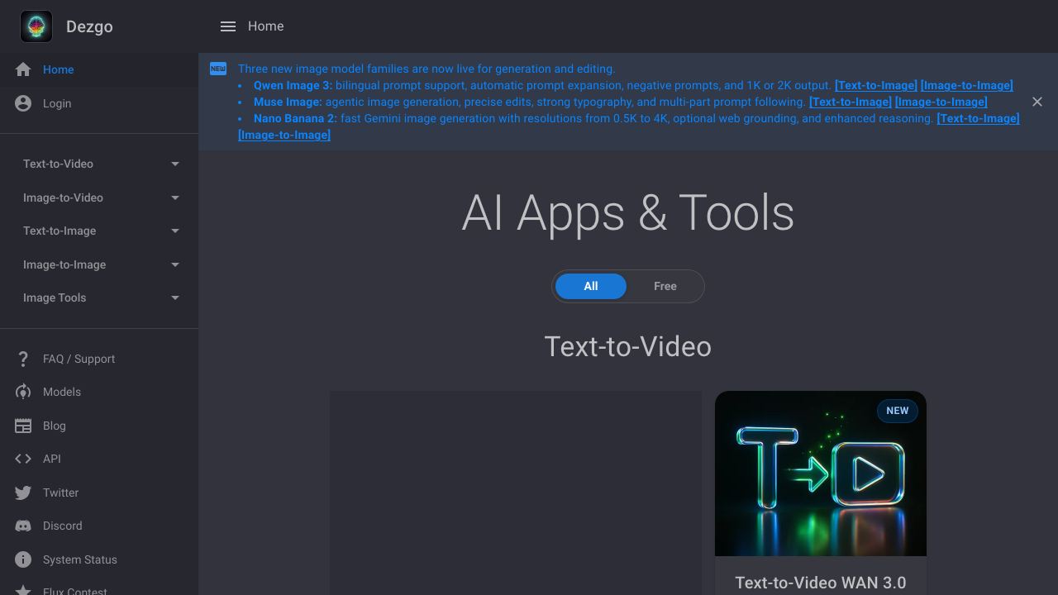Select the All filter toggle
This screenshot has height=595, width=1058.
pos(591,286)
